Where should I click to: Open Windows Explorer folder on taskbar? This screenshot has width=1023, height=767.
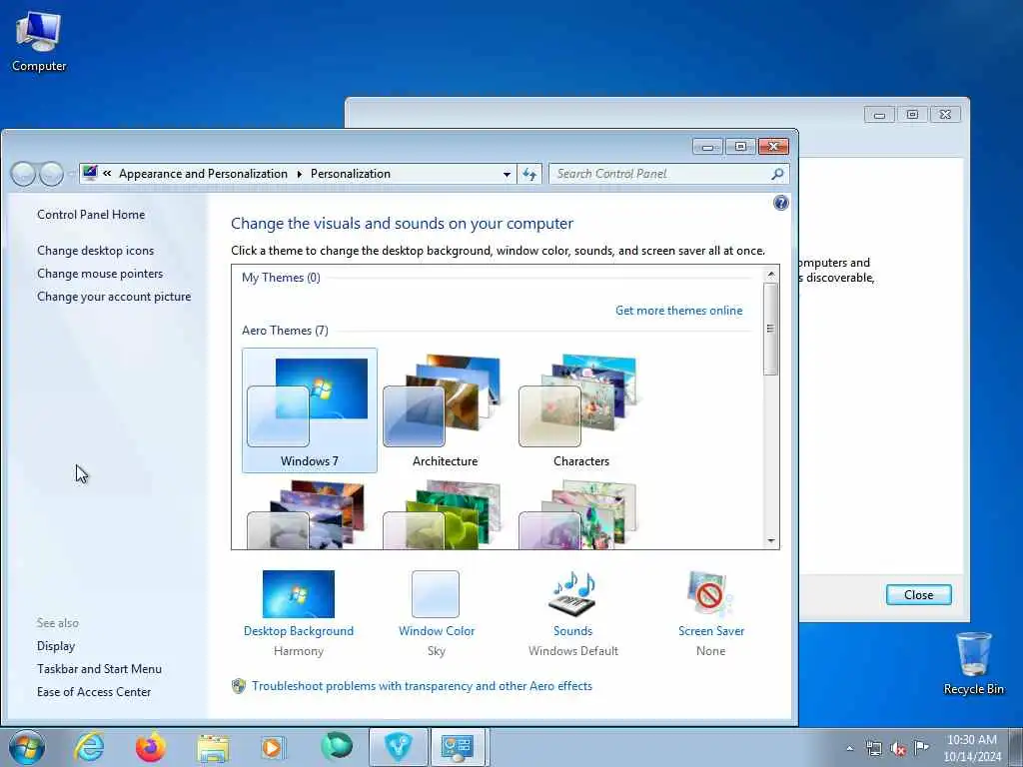pyautogui.click(x=213, y=748)
